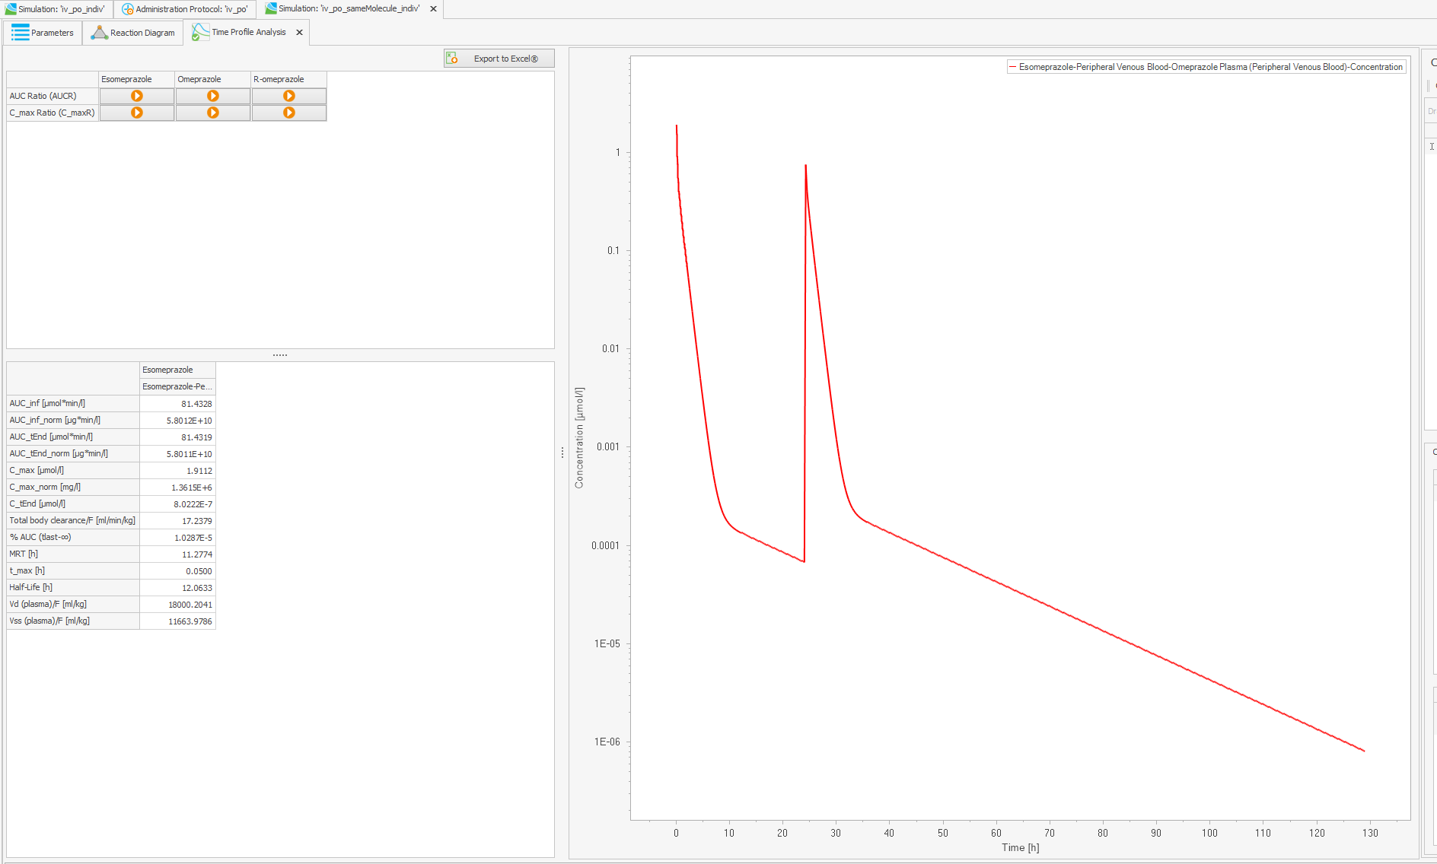Click the R-omeprazole column header
The width and height of the screenshot is (1437, 864).
(x=289, y=79)
